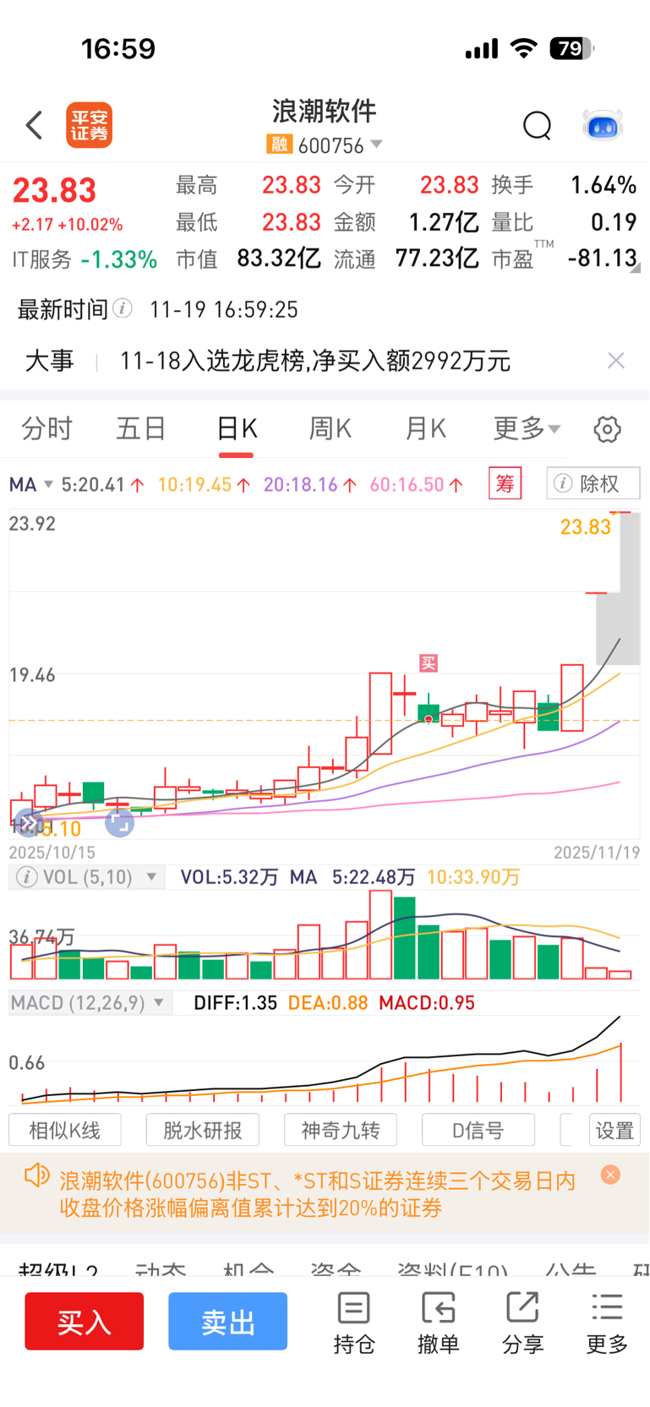Tap red 买入 buy button
This screenshot has height=1407, width=650.
[84, 1321]
